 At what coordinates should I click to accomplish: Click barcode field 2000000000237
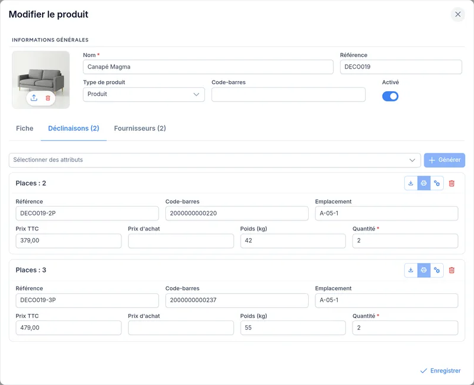(x=236, y=300)
